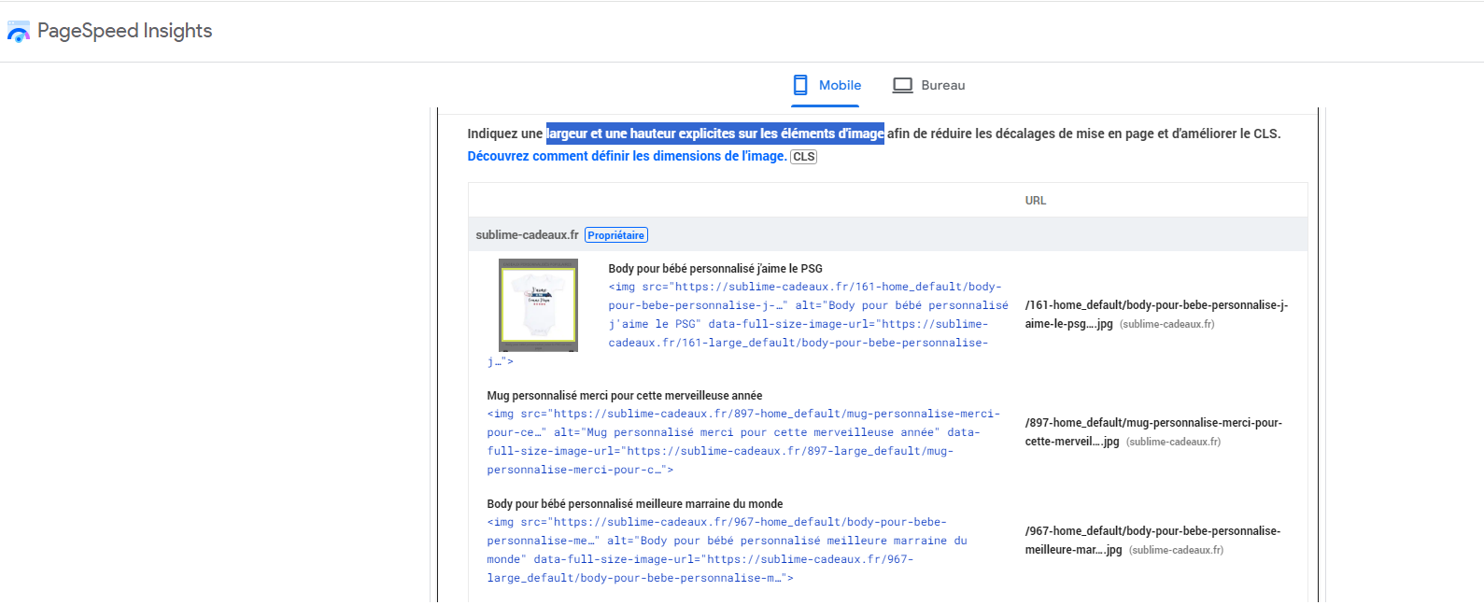1484x605 pixels.
Task: Click the PageSpeed Insights logo icon
Action: click(x=19, y=32)
